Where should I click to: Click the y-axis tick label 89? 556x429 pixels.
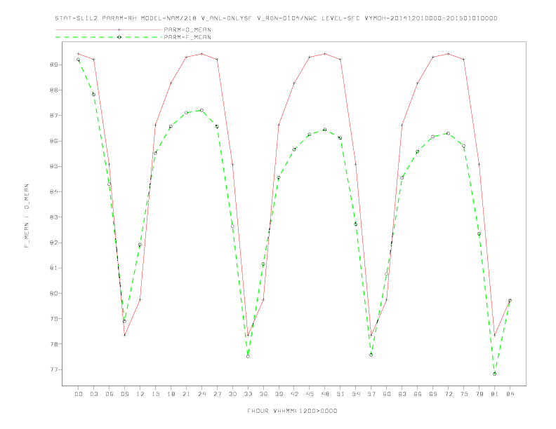coord(53,64)
